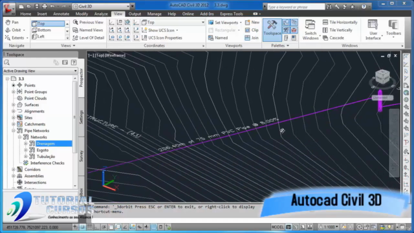The image size is (414, 233).
Task: Switch to the Annotate ribbon tab
Action: click(61, 14)
